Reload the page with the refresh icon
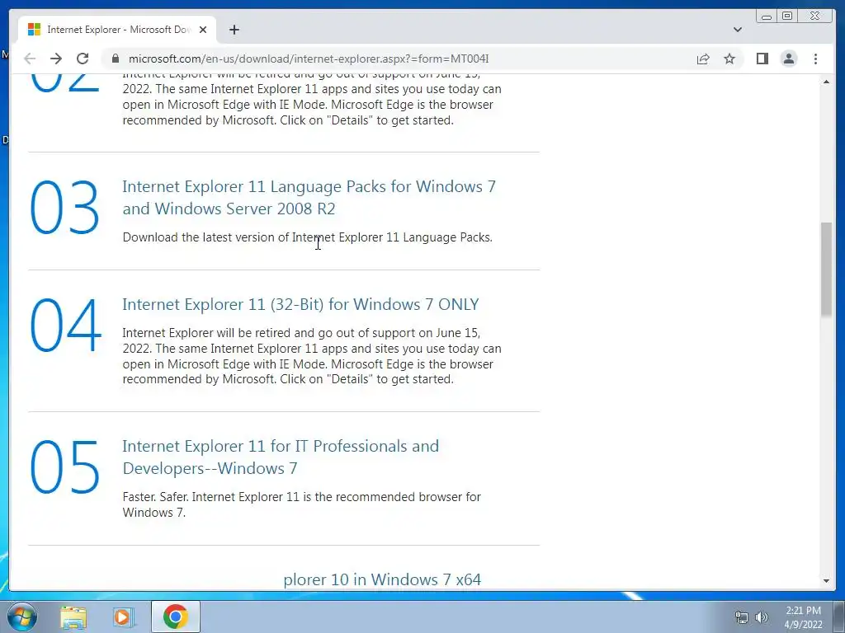This screenshot has width=845, height=633. [83, 59]
